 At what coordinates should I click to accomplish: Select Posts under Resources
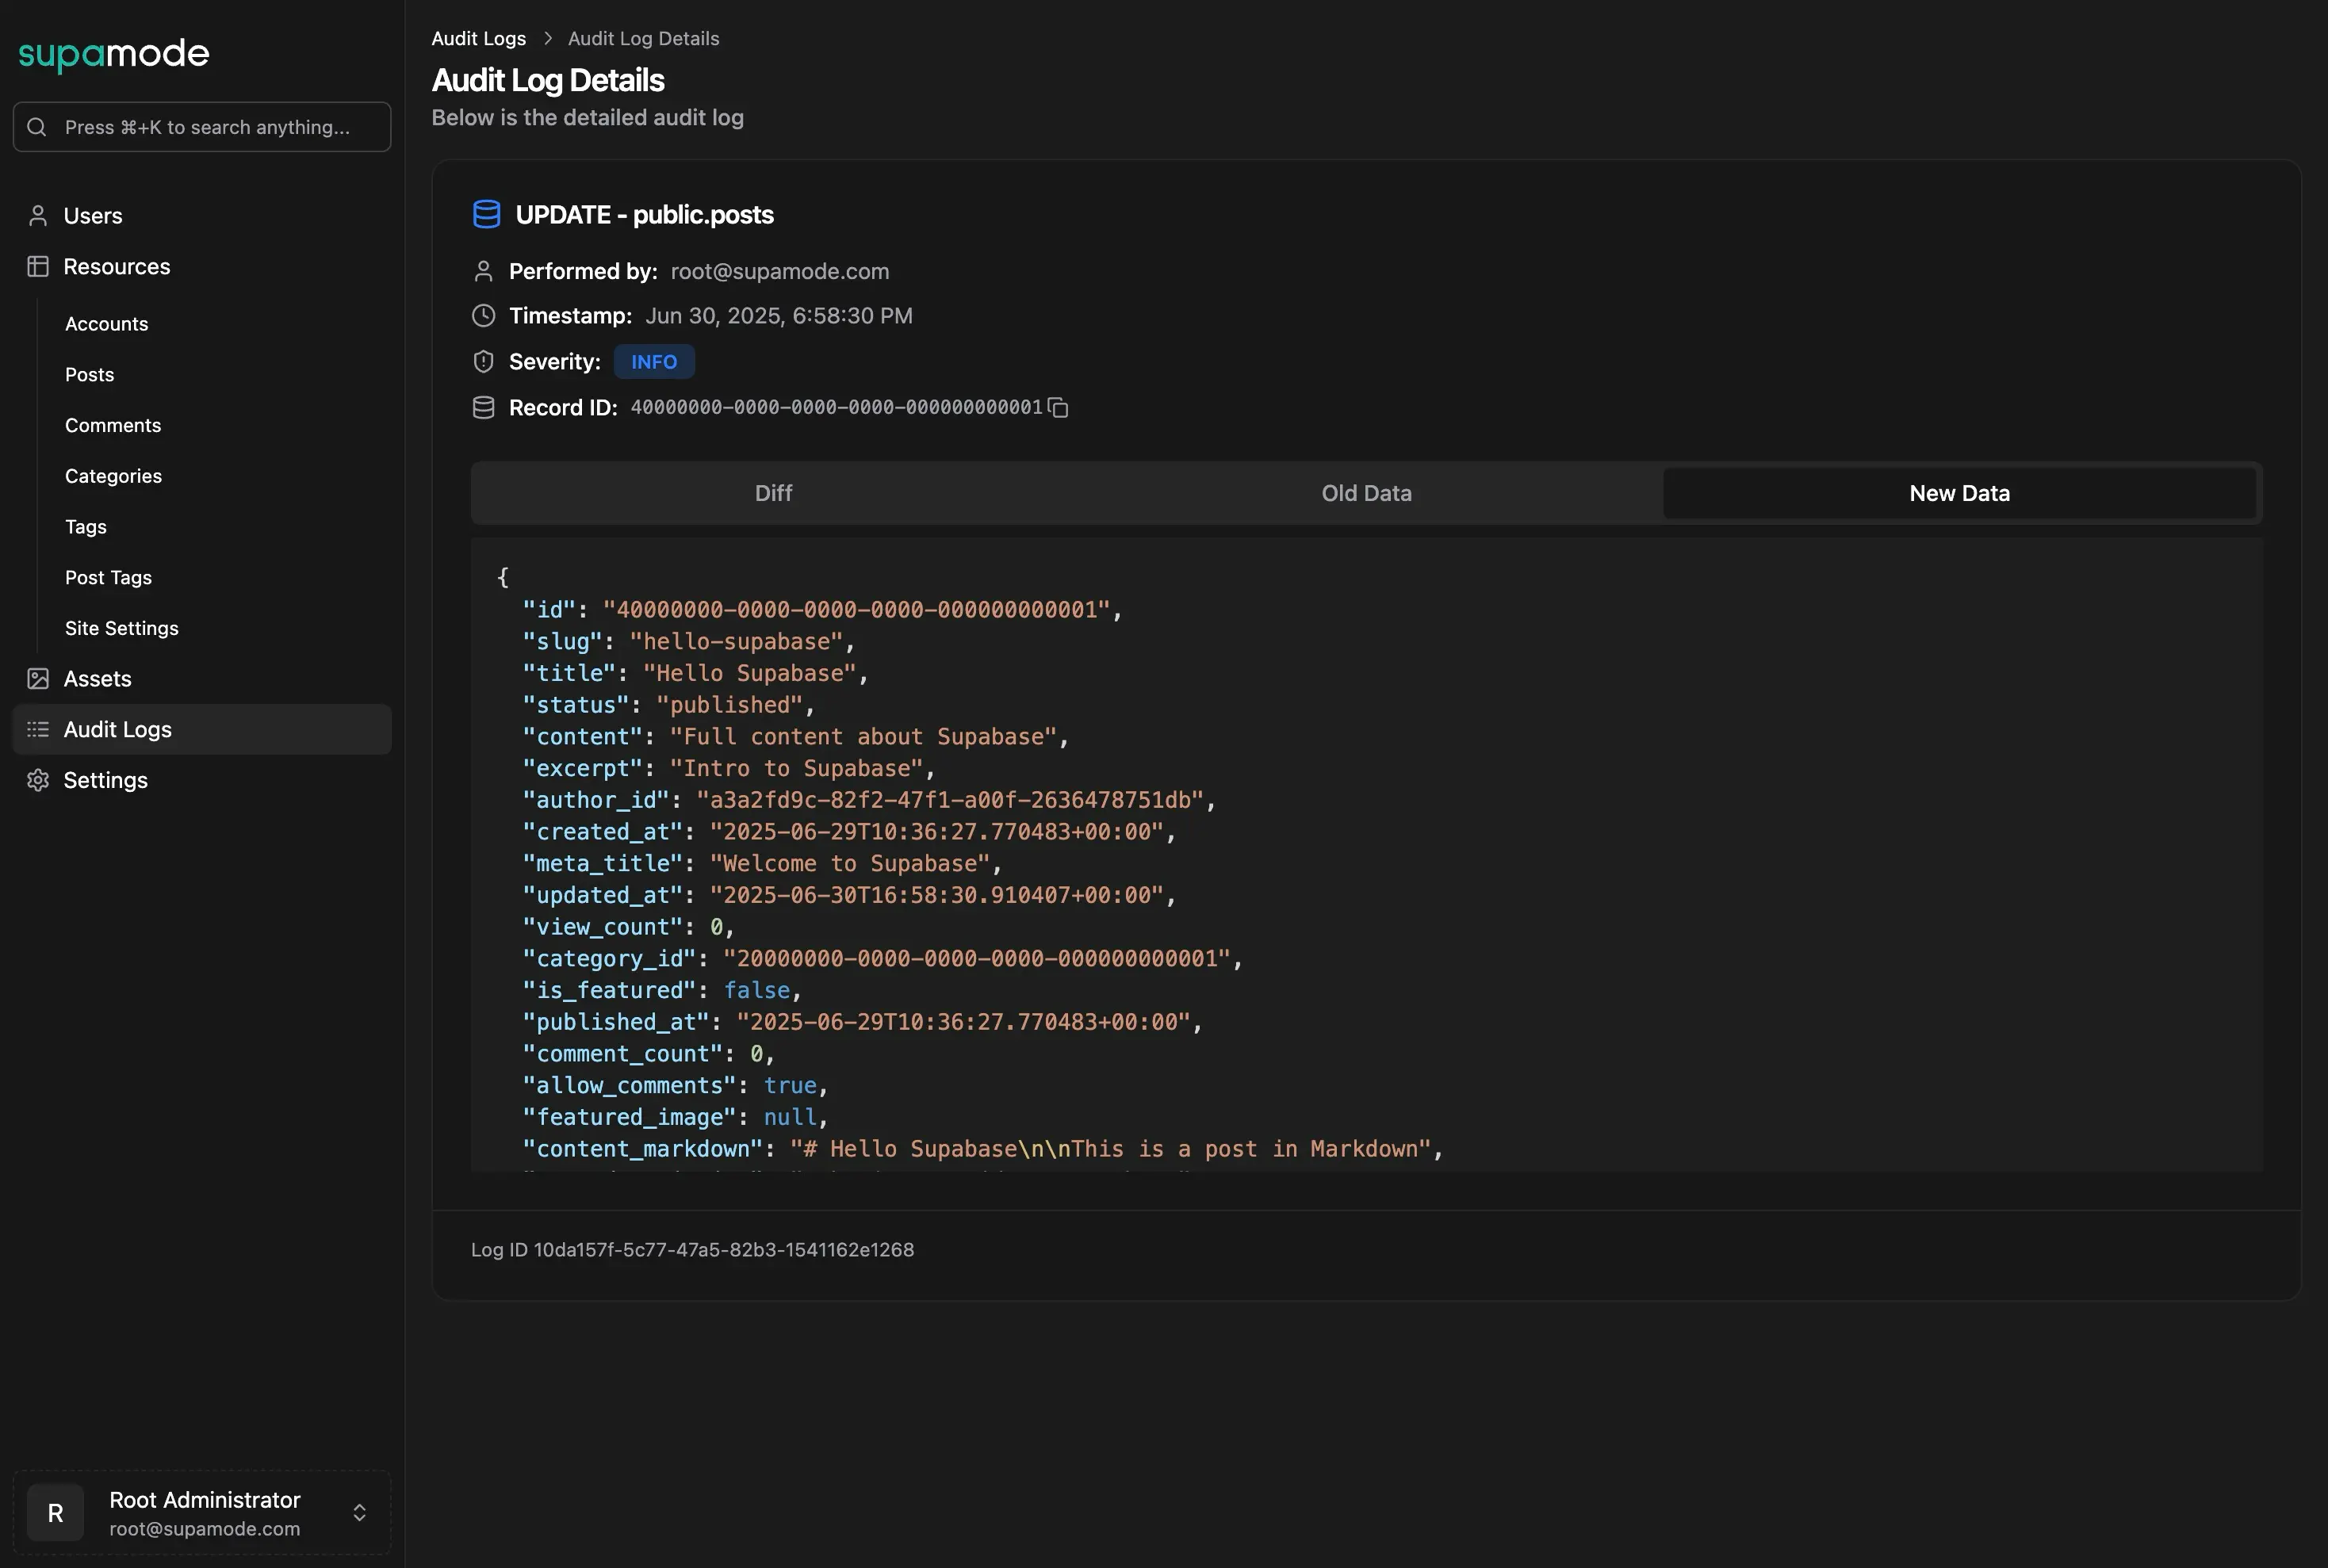(x=89, y=374)
